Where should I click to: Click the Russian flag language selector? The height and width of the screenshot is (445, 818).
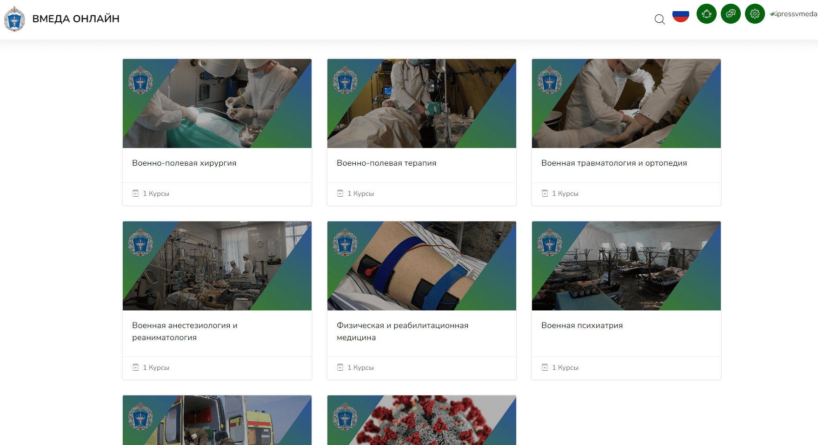pyautogui.click(x=681, y=16)
